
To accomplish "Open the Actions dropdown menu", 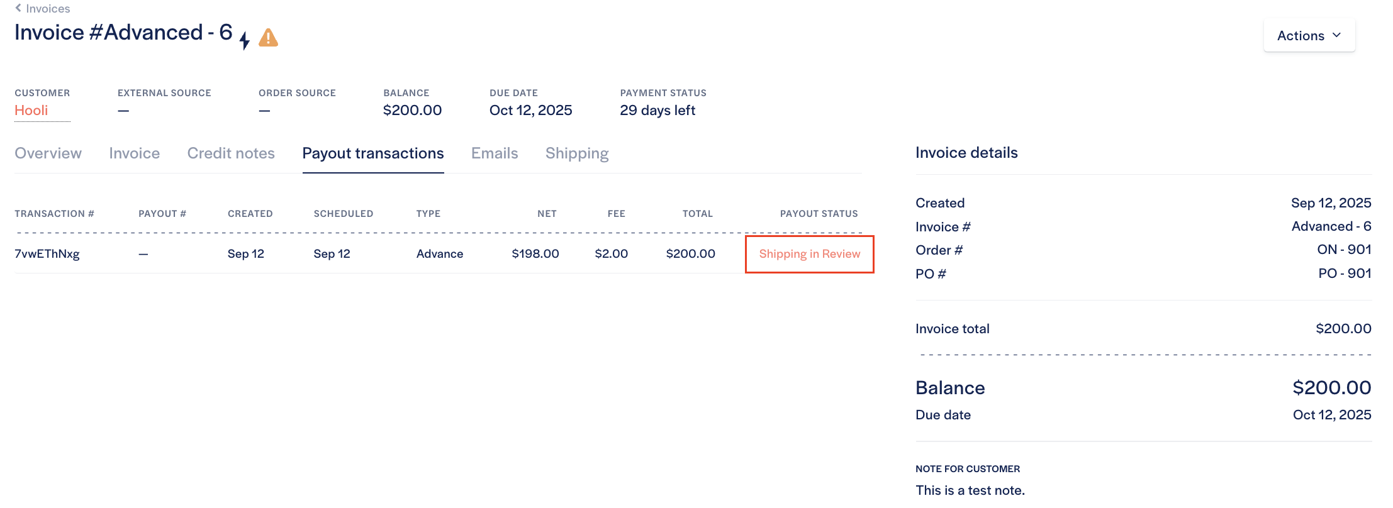I will (1309, 36).
